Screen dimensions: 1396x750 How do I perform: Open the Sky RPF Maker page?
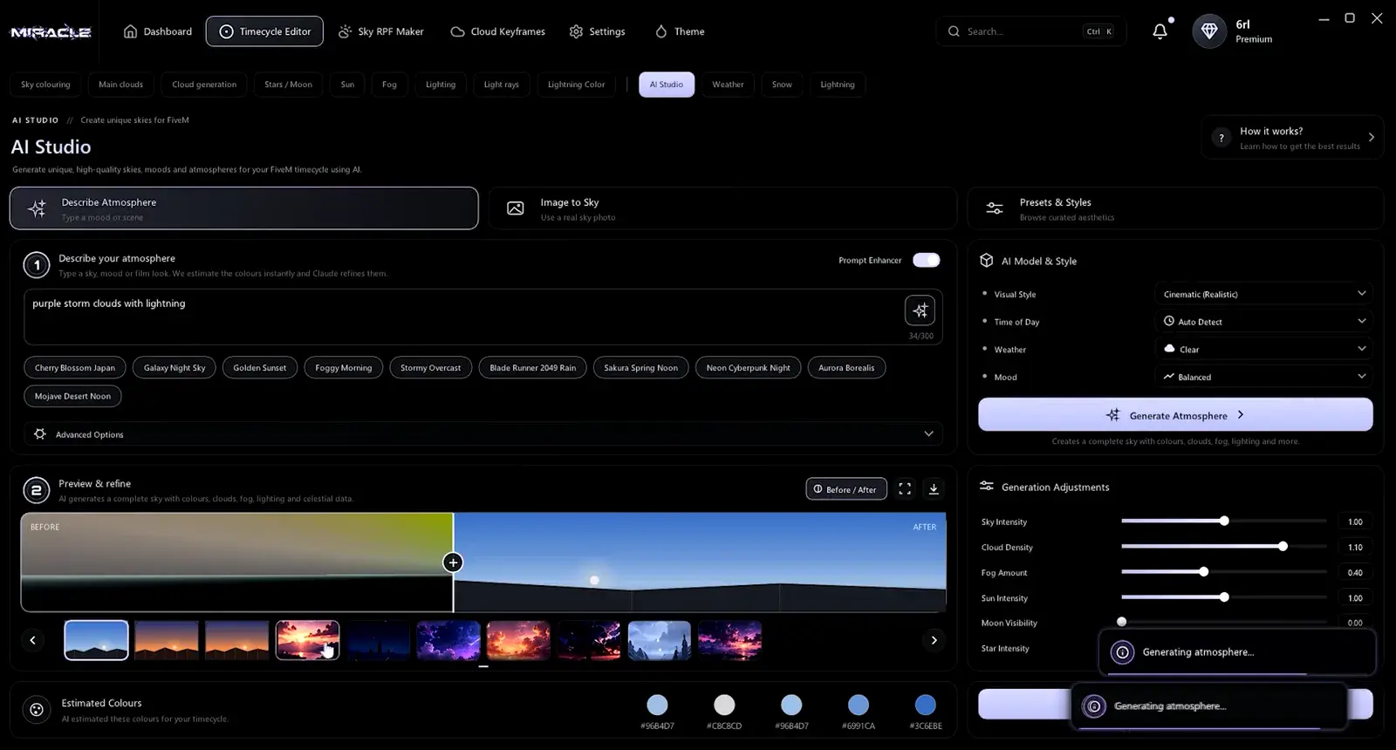(381, 31)
